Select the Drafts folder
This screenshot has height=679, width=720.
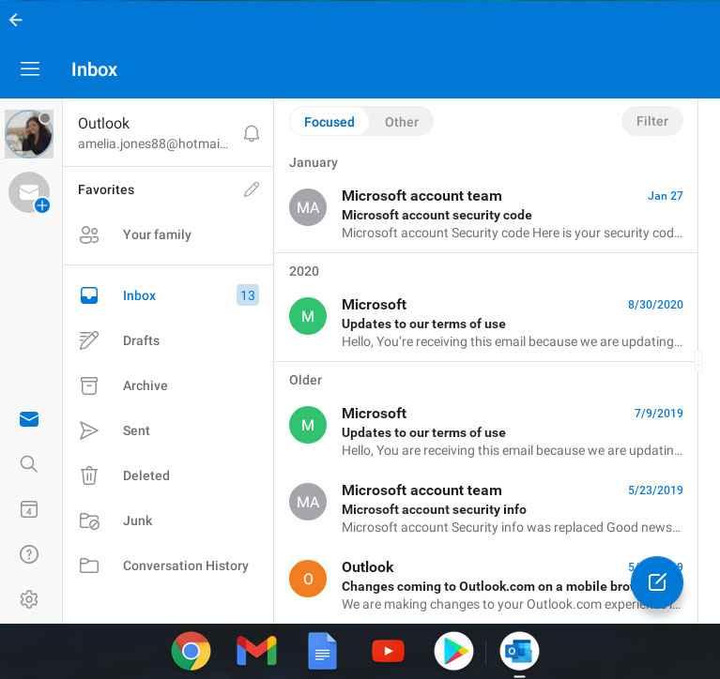point(141,340)
